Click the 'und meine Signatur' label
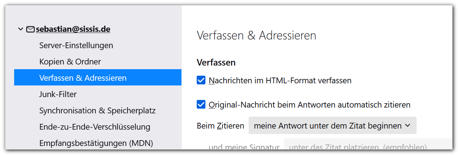This screenshot has width=458, height=155. pyautogui.click(x=244, y=147)
